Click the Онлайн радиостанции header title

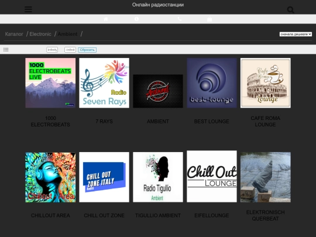(158, 5)
